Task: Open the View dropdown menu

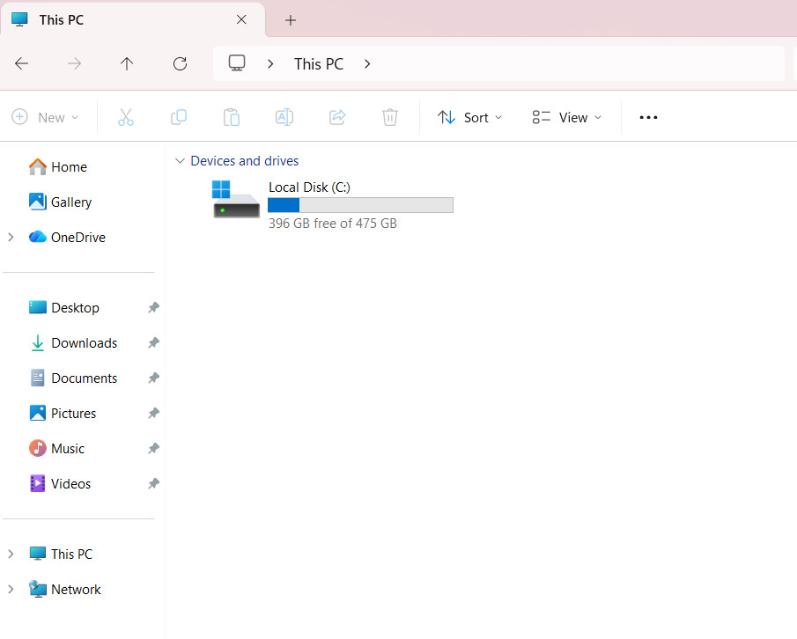Action: [567, 117]
